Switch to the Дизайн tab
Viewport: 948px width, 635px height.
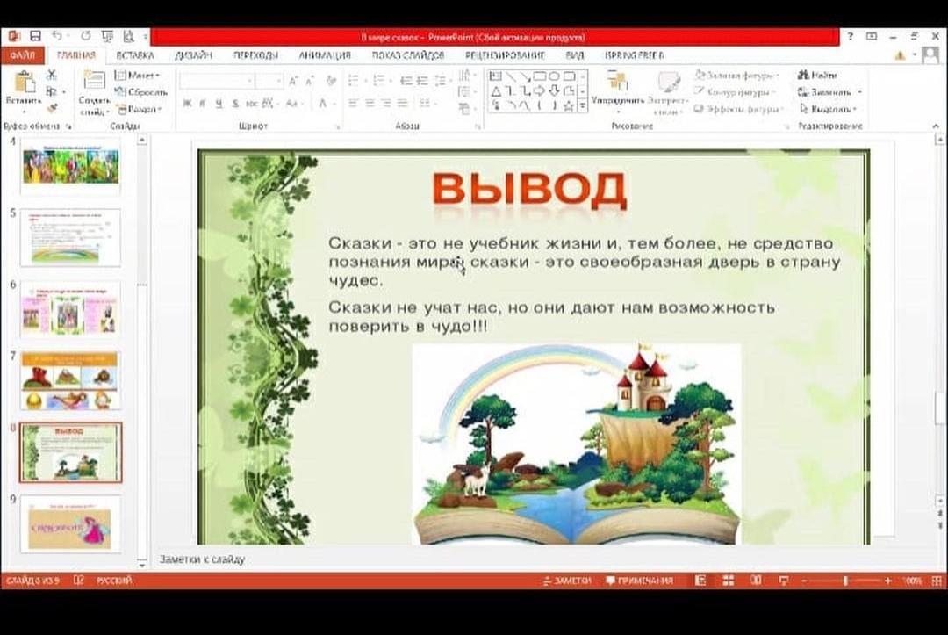[x=192, y=55]
